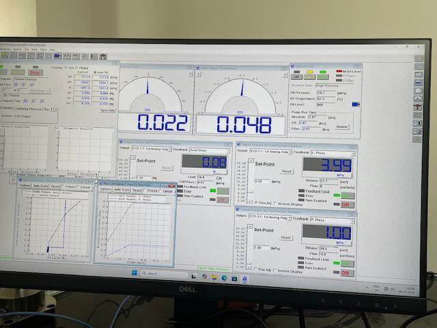Click the valve icon with red arrows in sidebar
Image resolution: width=437 pixels, height=328 pixels.
coord(417,107)
